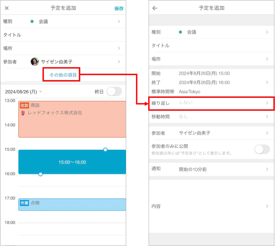Tap 終了 2024年8月26日(月) 16:00 value
This screenshot has width=275, height=246.
click(204, 82)
